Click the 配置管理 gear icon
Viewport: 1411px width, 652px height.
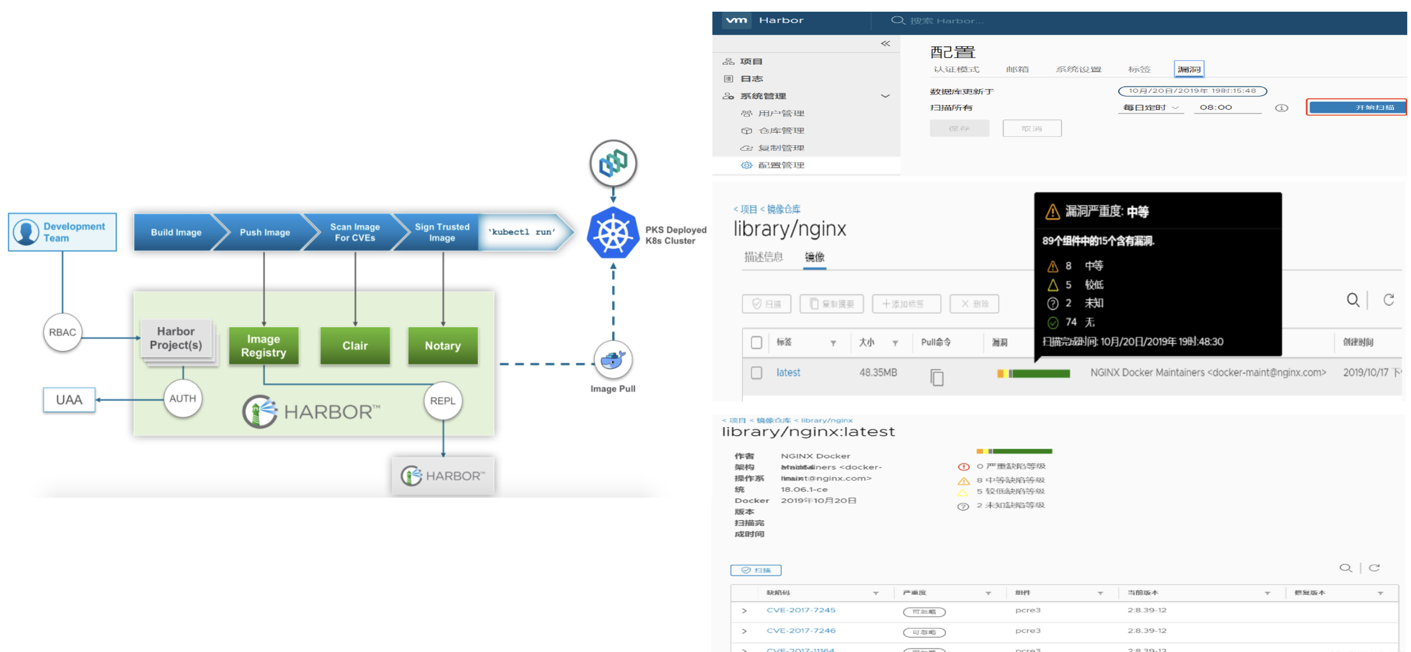[746, 165]
